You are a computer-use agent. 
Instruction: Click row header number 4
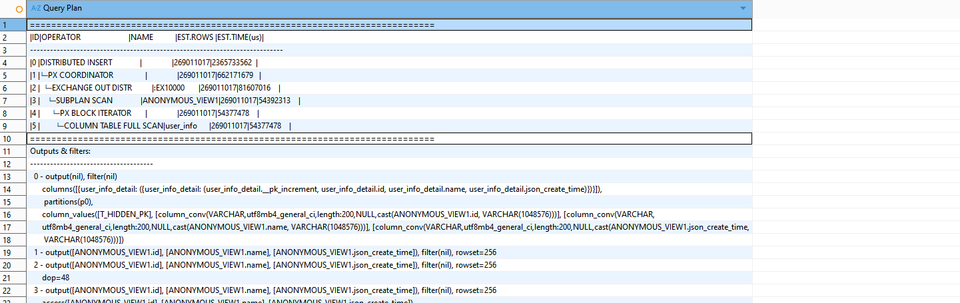pos(13,63)
